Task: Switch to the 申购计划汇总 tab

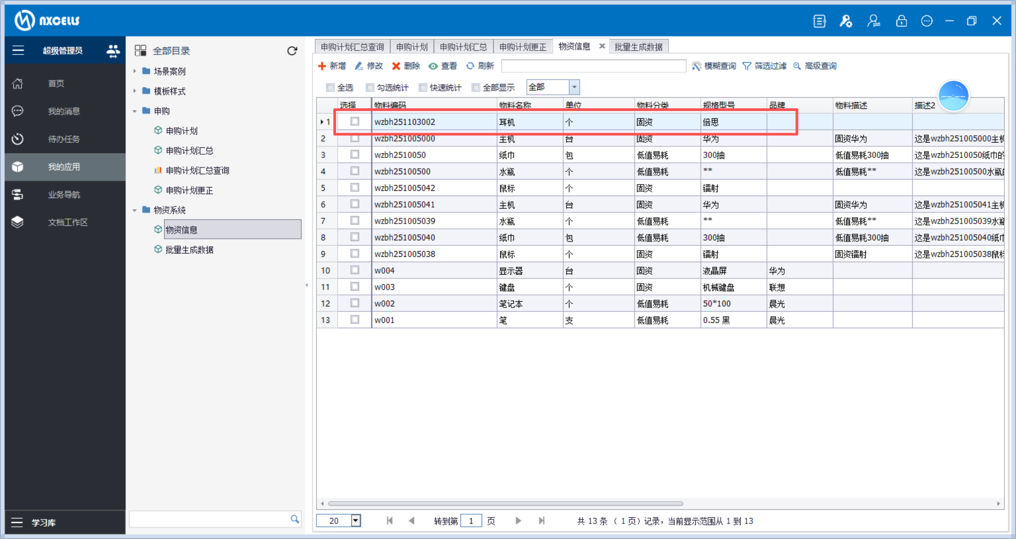Action: [x=463, y=47]
